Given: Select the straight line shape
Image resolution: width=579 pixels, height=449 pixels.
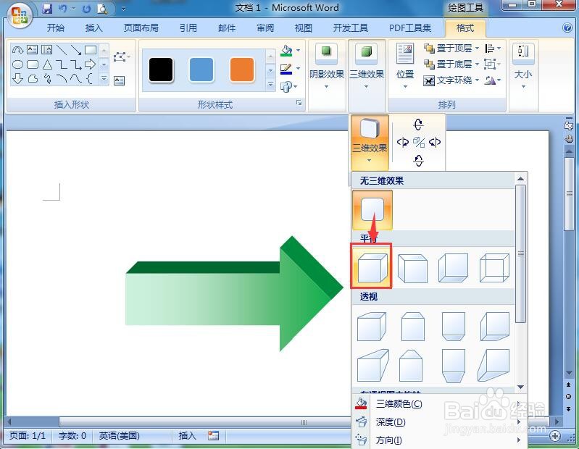Looking at the screenshot, I should 62,49.
